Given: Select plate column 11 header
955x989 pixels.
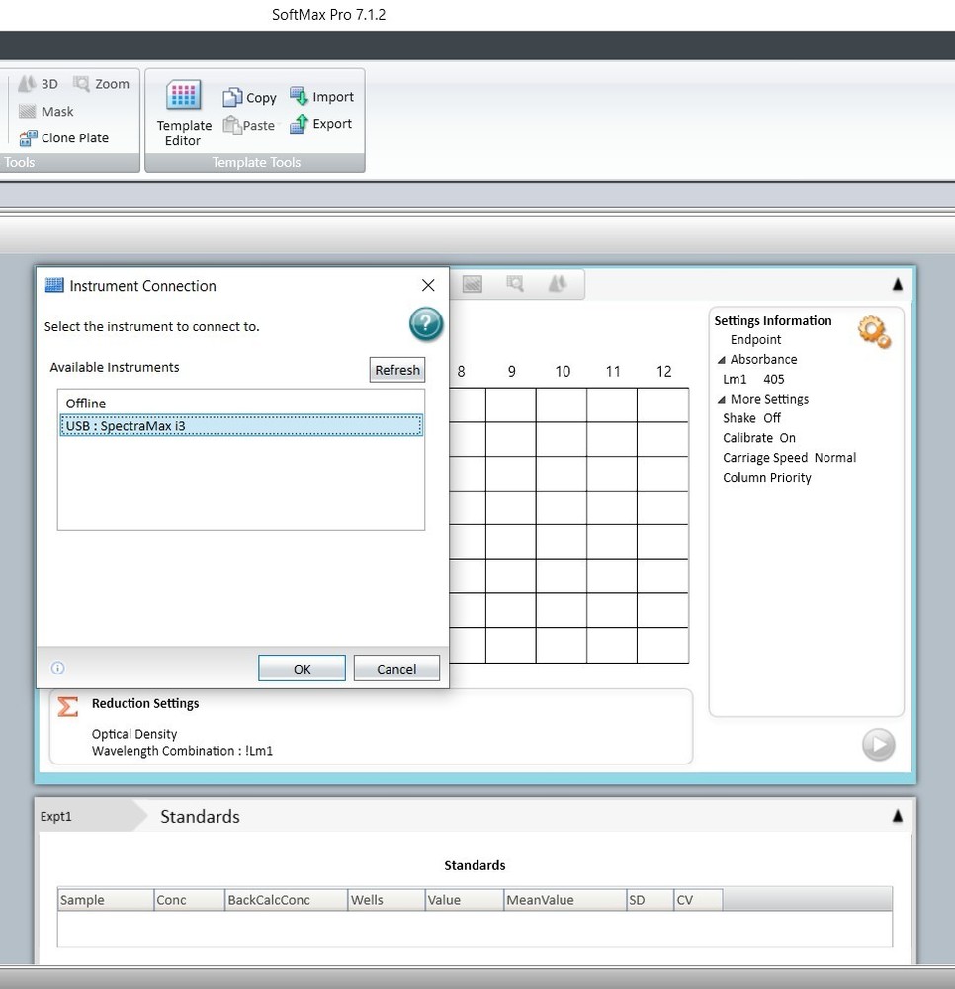Looking at the screenshot, I should click(x=613, y=372).
